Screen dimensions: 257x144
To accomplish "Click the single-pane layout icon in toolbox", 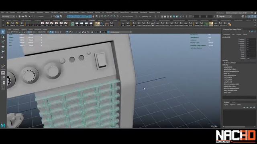I will click(3, 73).
